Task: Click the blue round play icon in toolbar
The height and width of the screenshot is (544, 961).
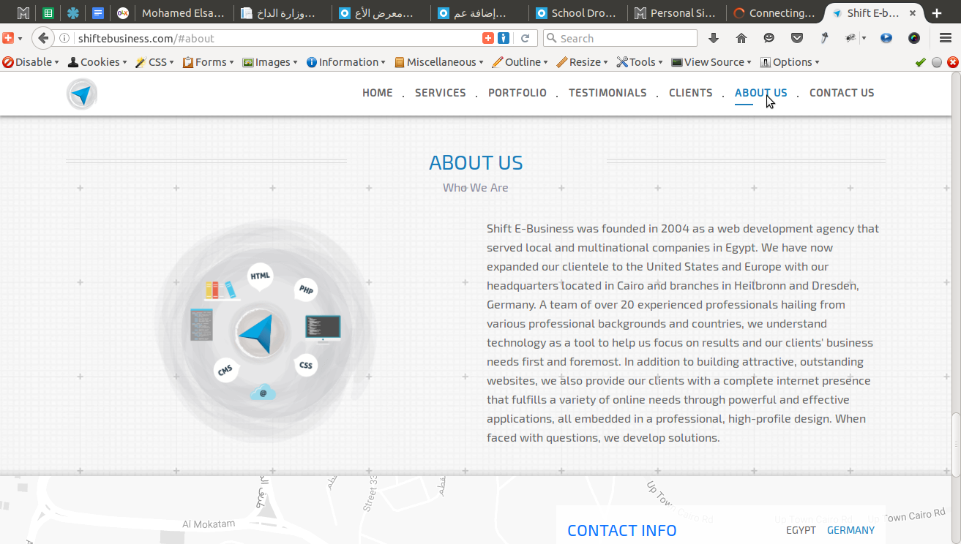Action: pyautogui.click(x=886, y=38)
